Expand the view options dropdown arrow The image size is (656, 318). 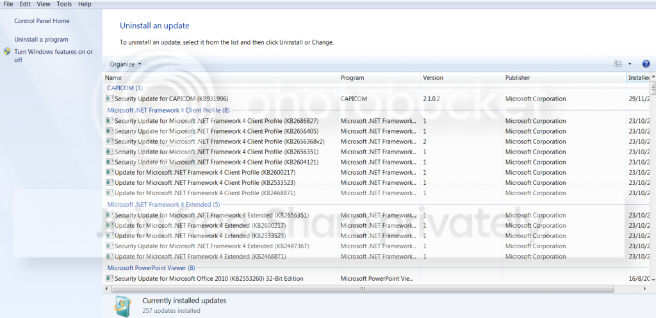coord(630,64)
